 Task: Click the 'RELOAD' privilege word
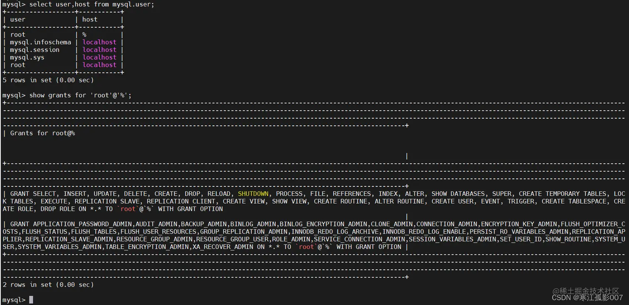219,194
